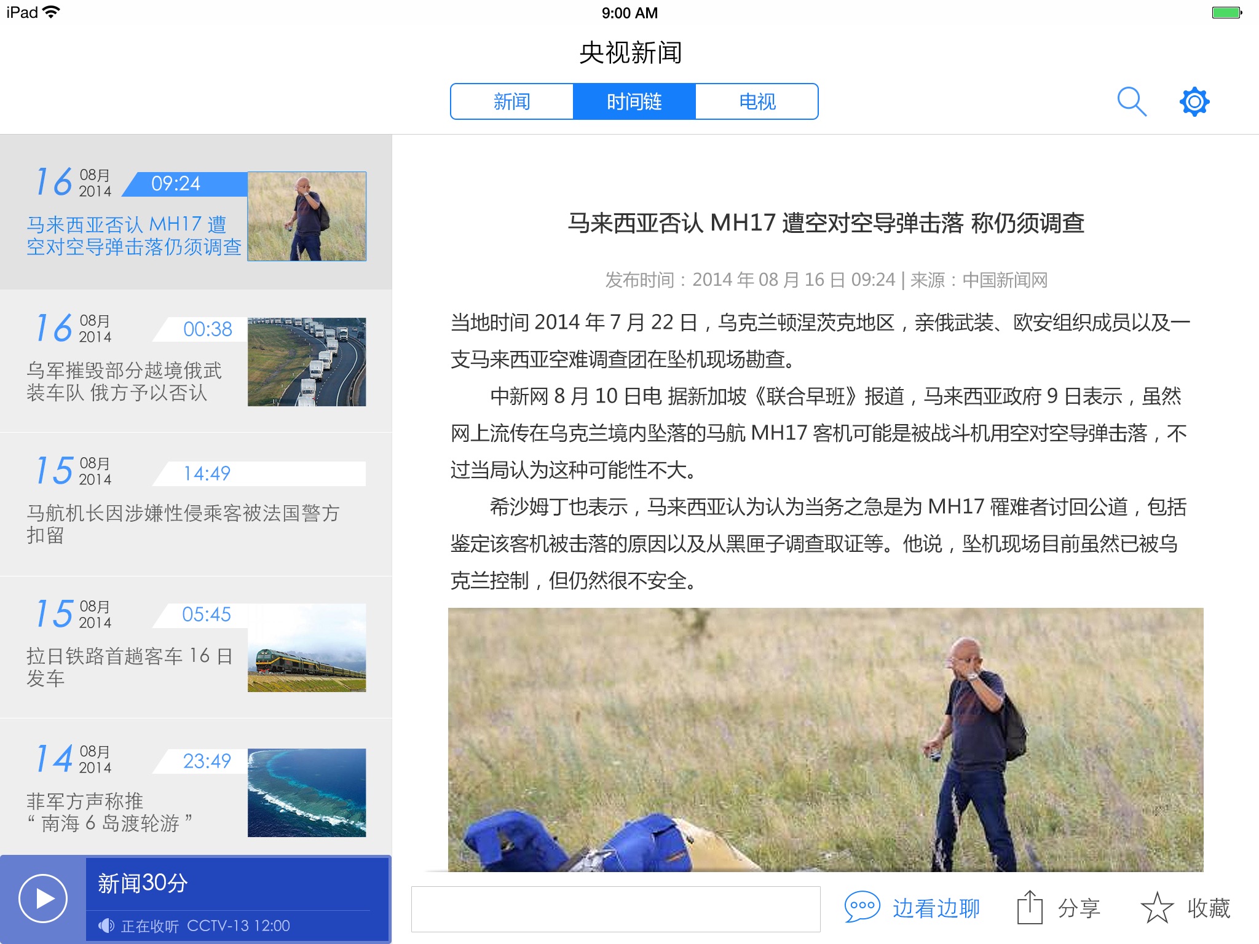Tap the 收藏 label
The width and height of the screenshot is (1259, 944).
click(x=1209, y=908)
